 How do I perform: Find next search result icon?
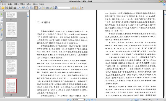(76, 8)
